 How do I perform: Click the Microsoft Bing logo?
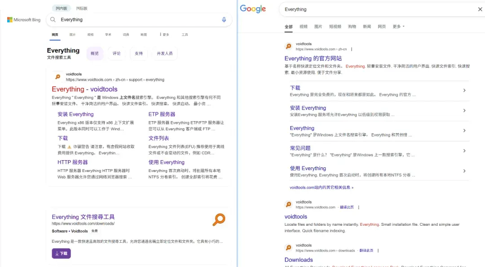(23, 20)
